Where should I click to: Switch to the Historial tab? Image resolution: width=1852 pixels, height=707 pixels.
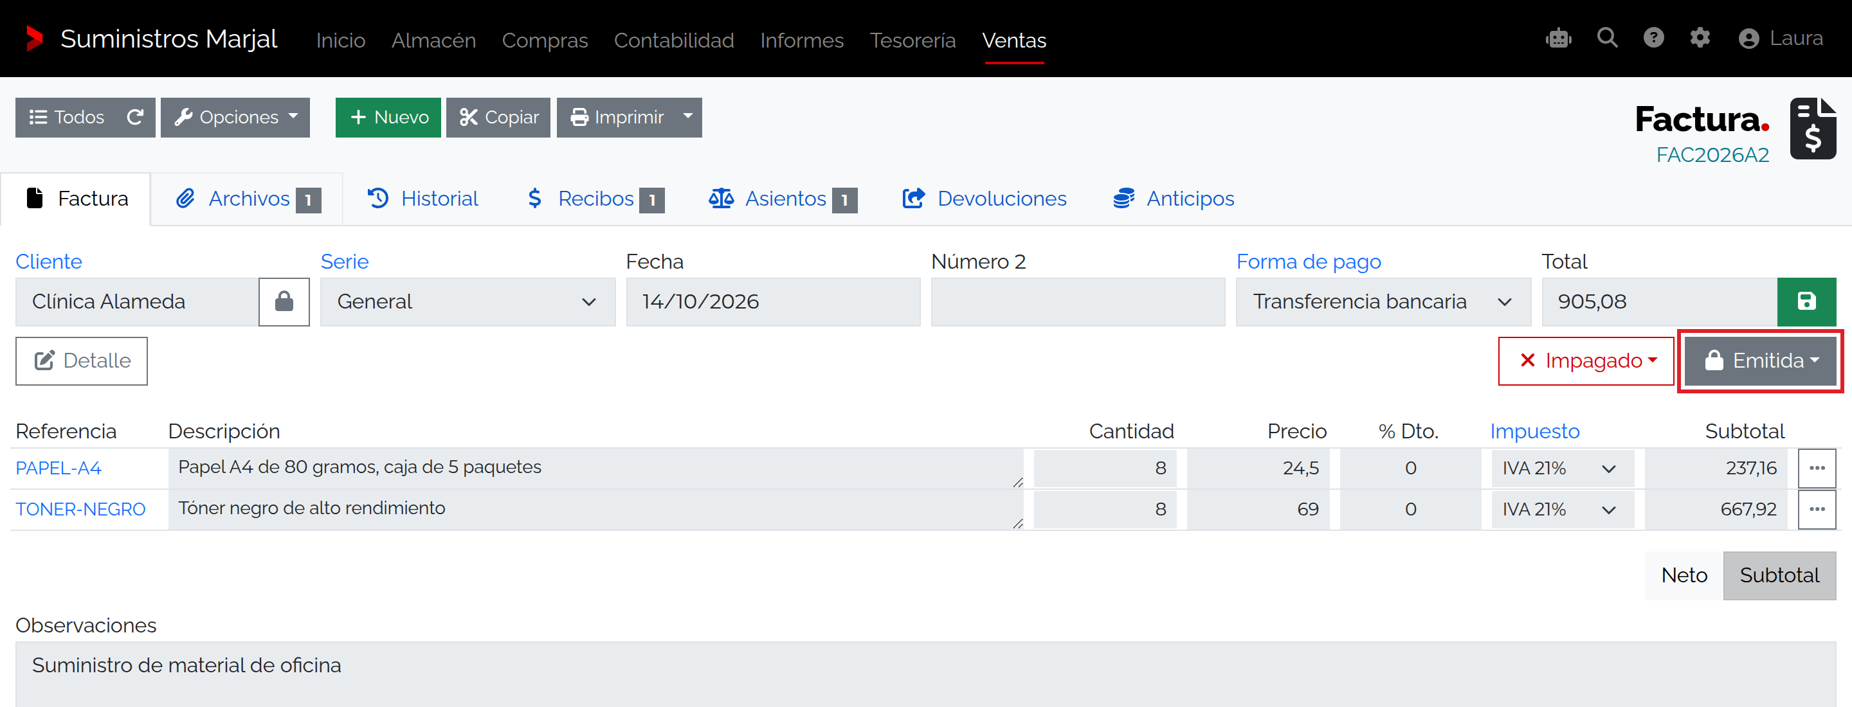click(x=422, y=199)
